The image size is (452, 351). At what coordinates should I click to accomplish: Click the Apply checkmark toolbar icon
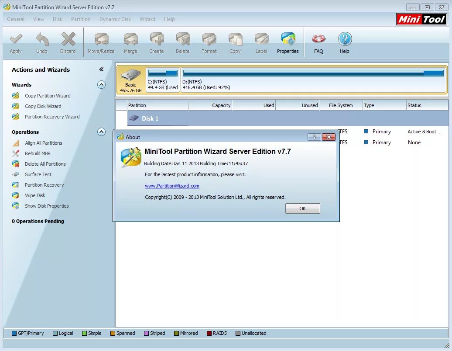tap(16, 40)
